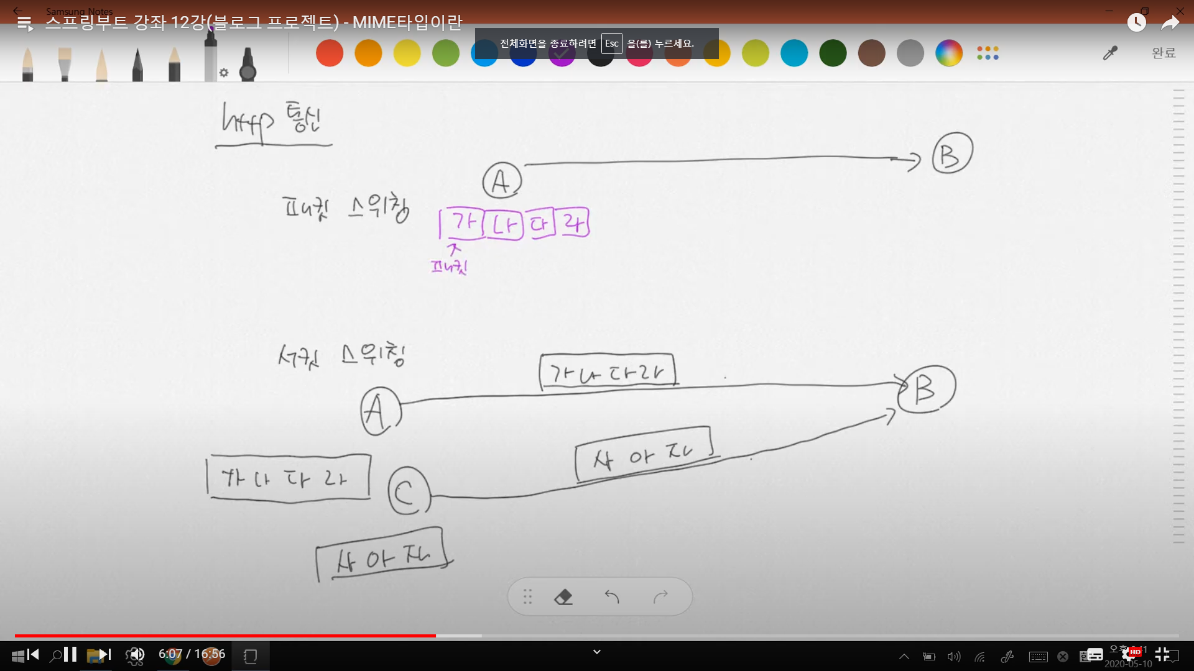Click the redo arrow
This screenshot has width=1194, height=671.
pyautogui.click(x=660, y=597)
